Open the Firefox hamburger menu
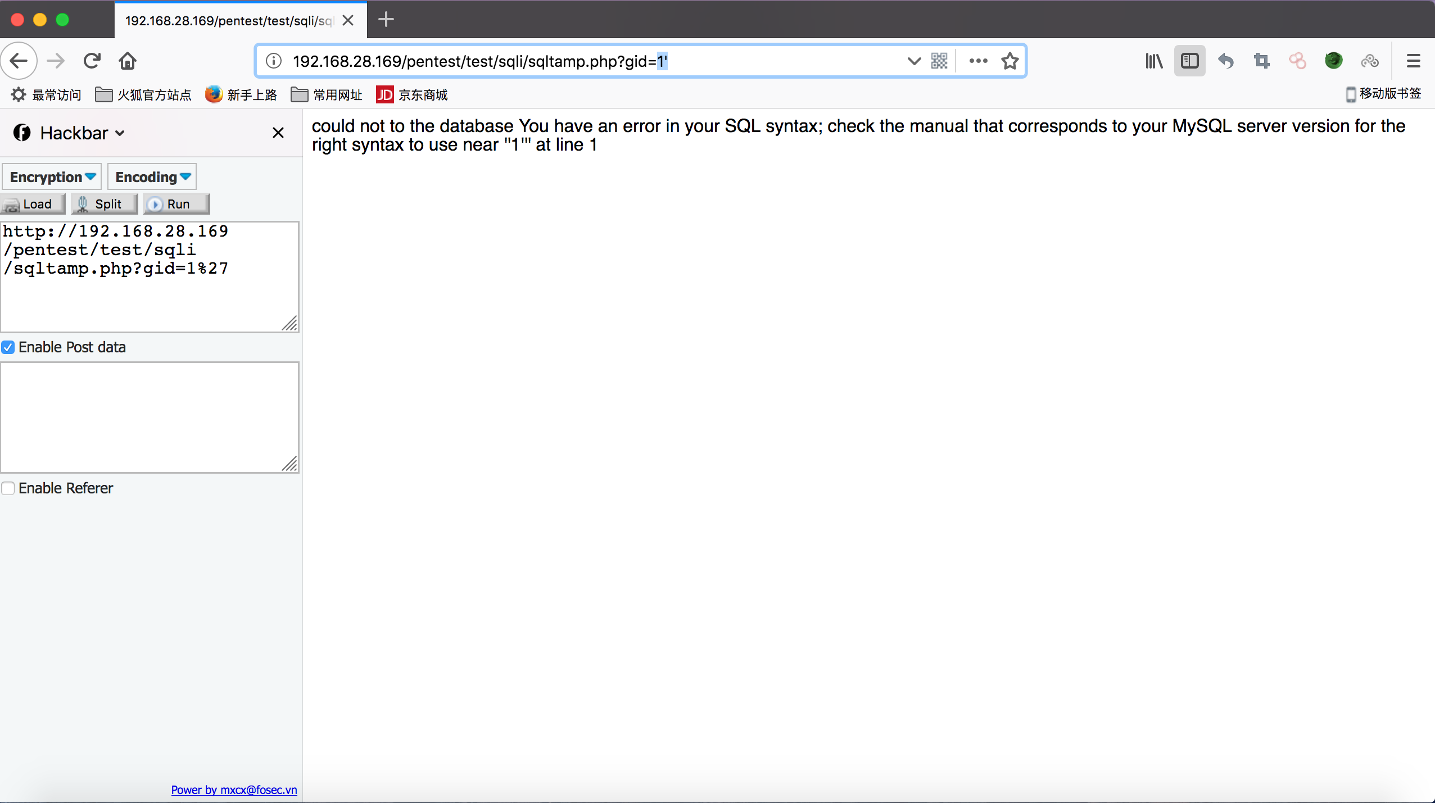The width and height of the screenshot is (1435, 803). (x=1414, y=61)
